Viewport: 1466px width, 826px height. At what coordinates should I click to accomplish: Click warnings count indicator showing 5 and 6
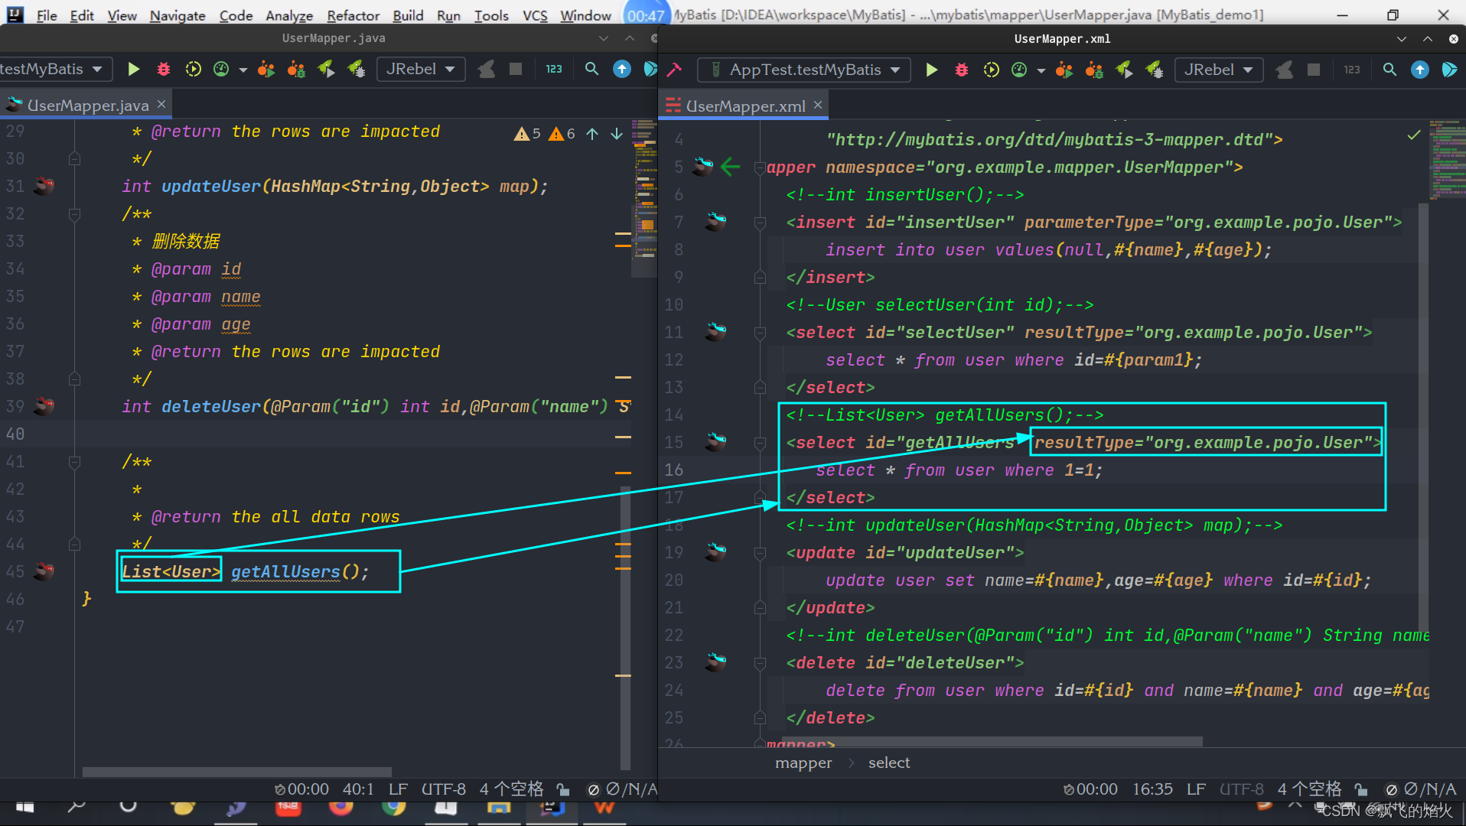pos(544,134)
